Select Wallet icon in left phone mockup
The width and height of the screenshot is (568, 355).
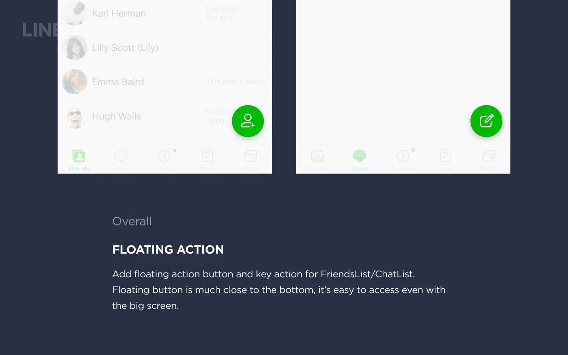pyautogui.click(x=250, y=159)
